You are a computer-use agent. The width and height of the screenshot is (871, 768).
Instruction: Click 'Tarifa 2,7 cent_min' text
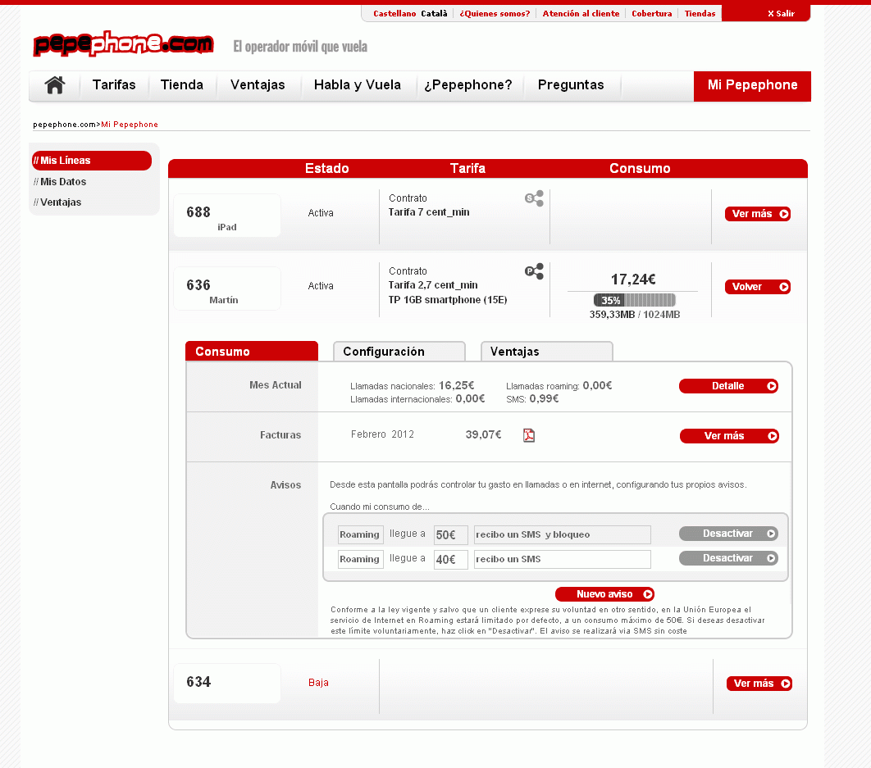tap(433, 285)
